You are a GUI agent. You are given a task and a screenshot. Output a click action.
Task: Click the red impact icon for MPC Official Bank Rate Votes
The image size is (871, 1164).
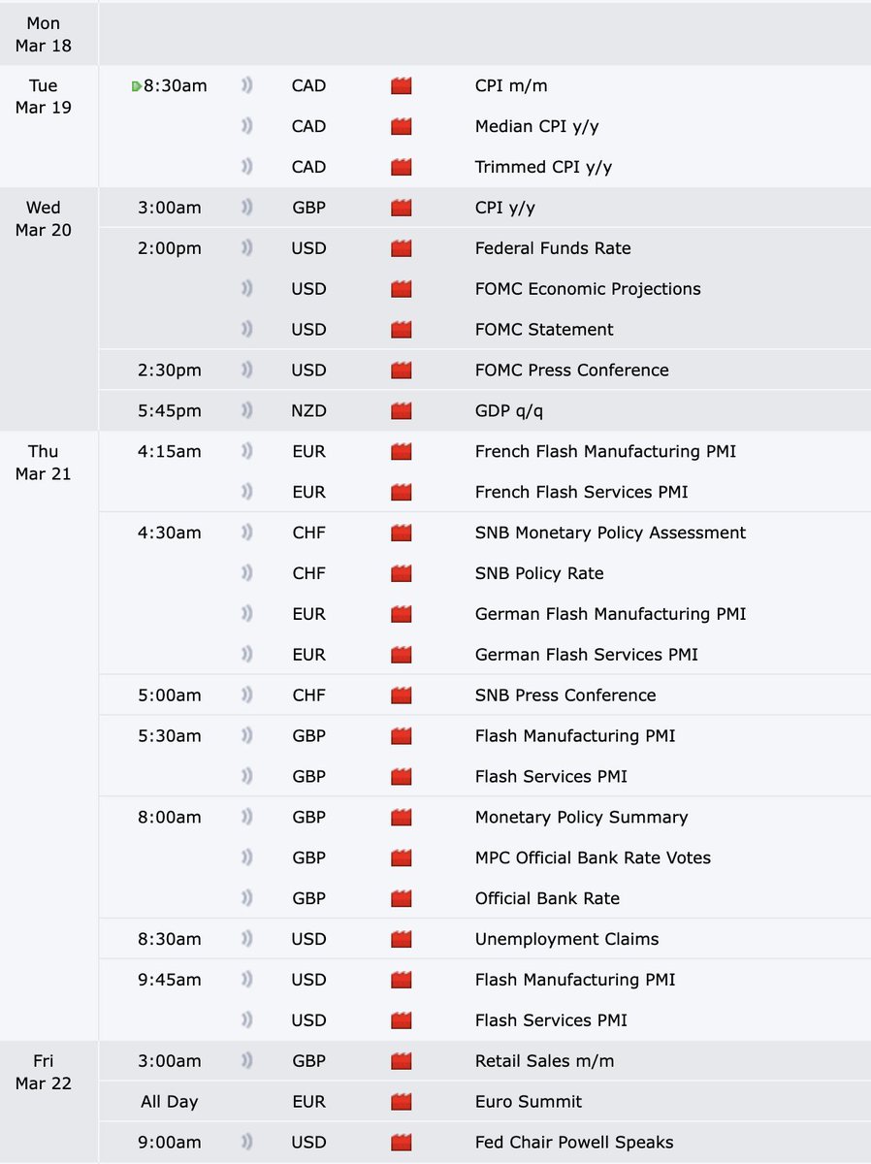coord(402,858)
